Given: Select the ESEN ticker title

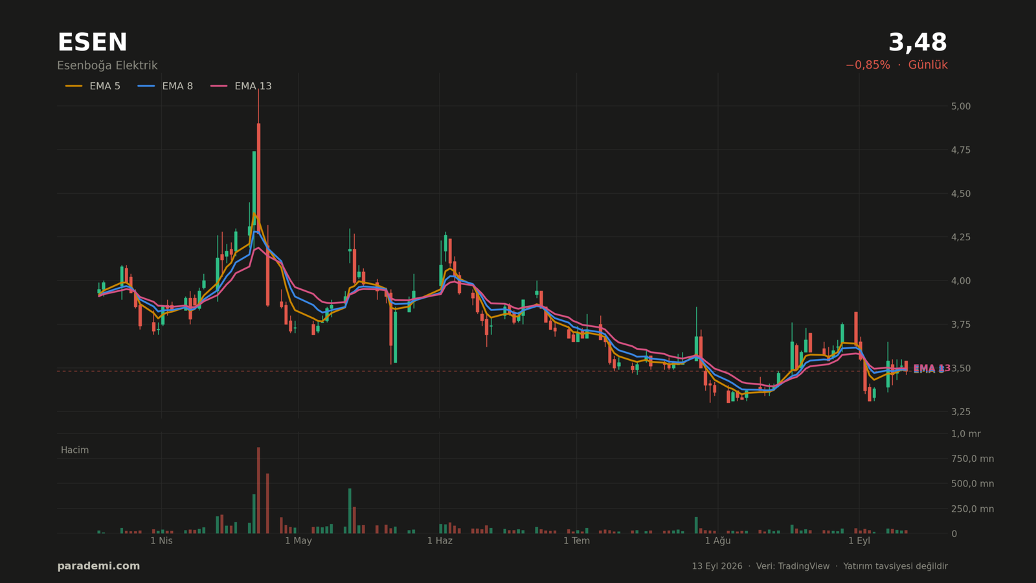Looking at the screenshot, I should 93,43.
